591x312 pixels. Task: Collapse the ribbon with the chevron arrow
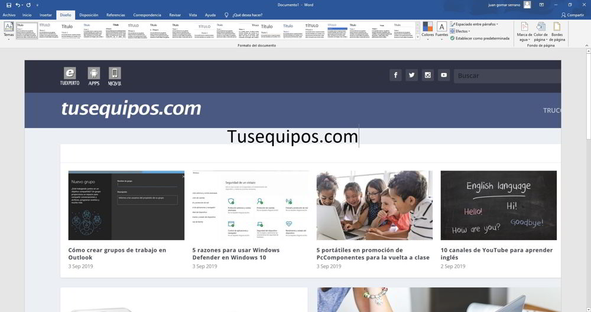(x=586, y=45)
